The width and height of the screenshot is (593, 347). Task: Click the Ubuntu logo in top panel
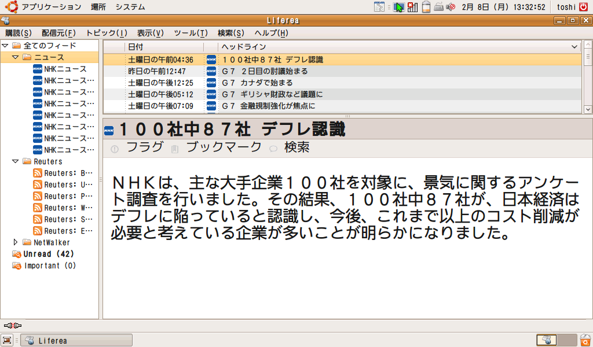coord(12,7)
